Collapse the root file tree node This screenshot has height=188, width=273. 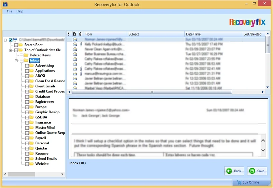coord(5,40)
